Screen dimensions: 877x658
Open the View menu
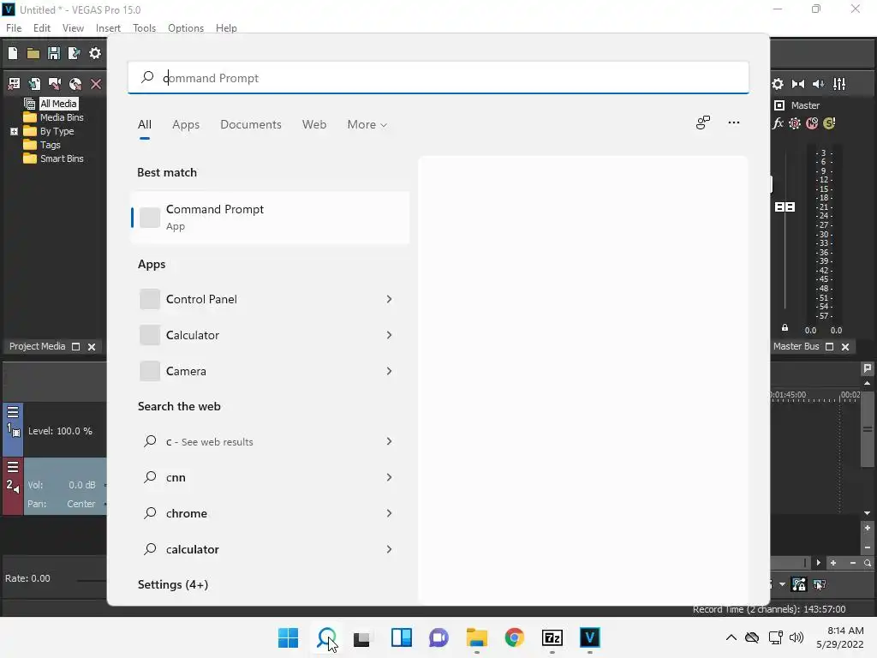click(73, 28)
